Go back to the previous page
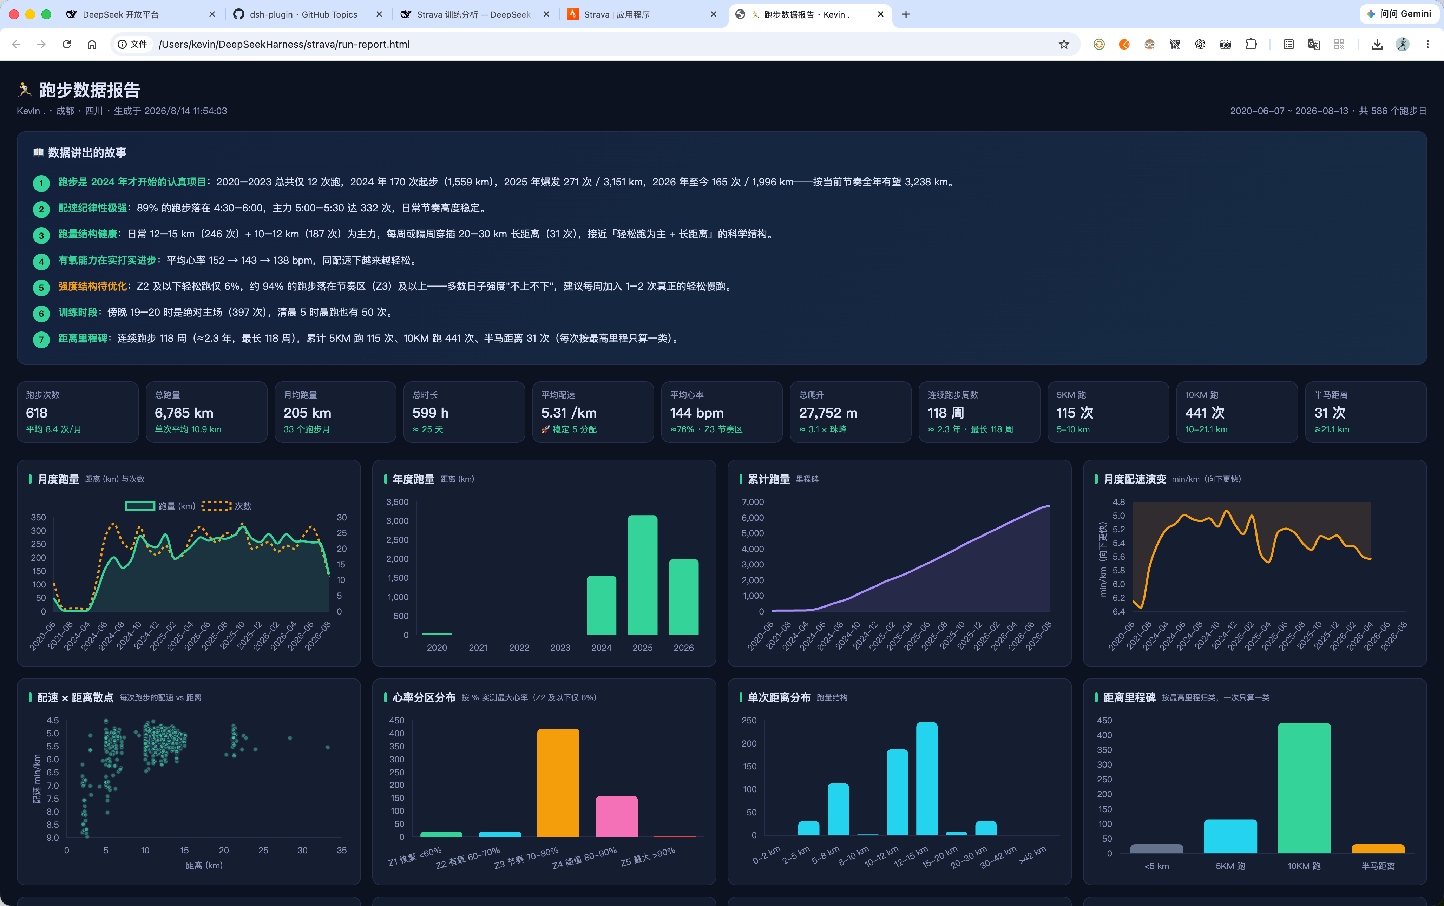 coord(16,44)
